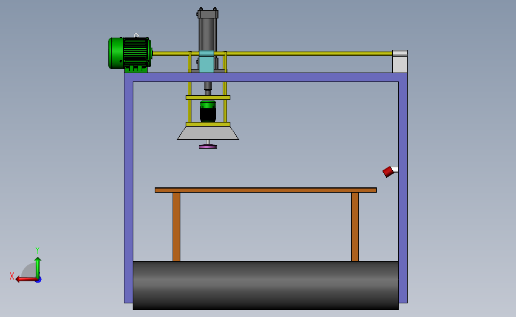Select the purple grinding disc

(x=208, y=147)
